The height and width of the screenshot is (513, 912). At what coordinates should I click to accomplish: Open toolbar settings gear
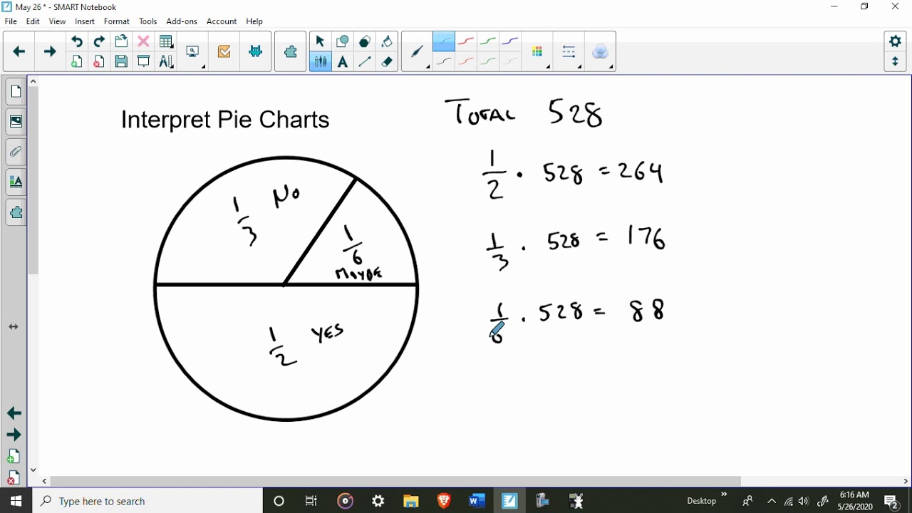(x=896, y=41)
